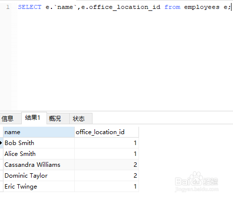Click line number 1 in the editor gutter

click(x=8, y=7)
